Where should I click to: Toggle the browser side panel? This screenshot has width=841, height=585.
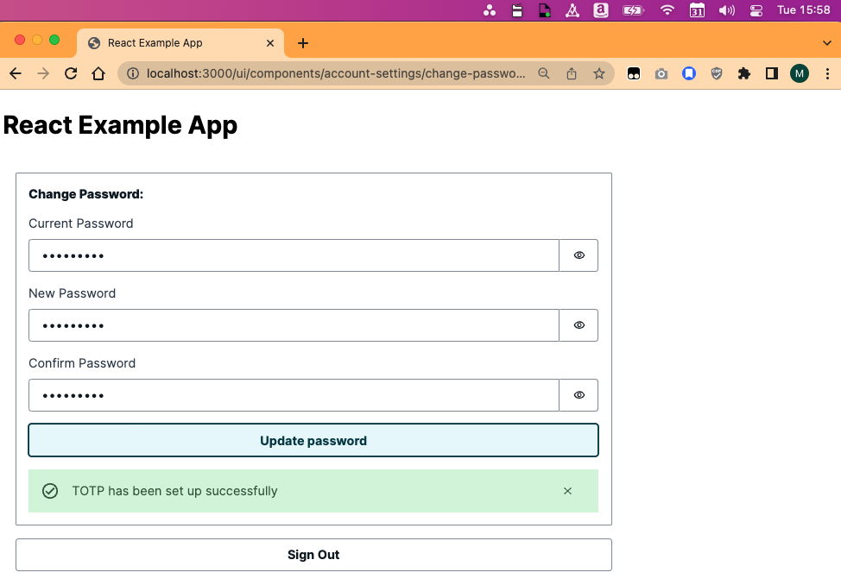[772, 73]
